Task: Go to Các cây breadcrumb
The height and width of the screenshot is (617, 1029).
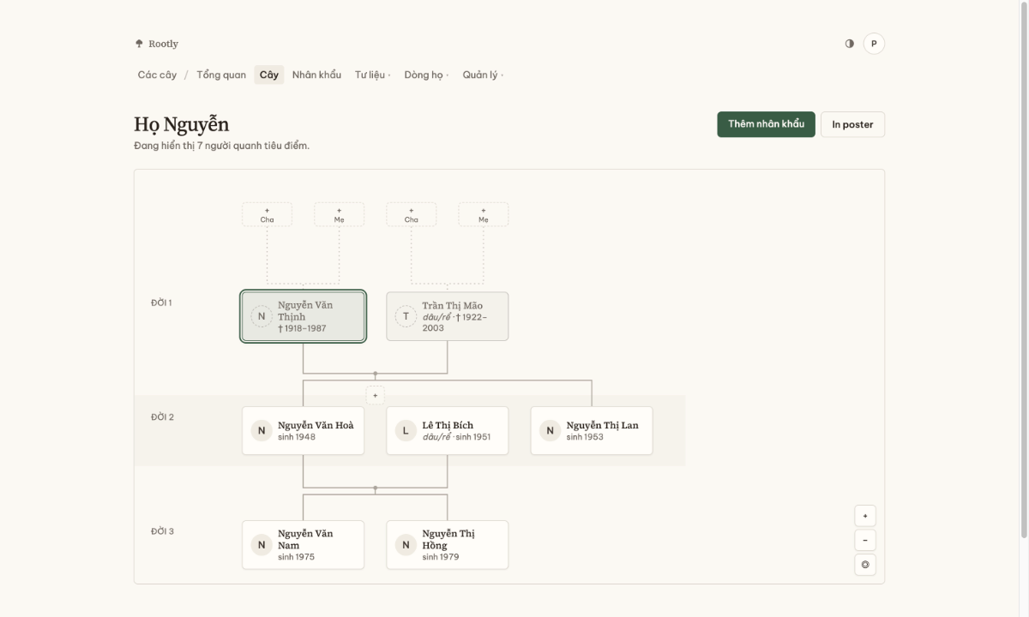Action: pyautogui.click(x=157, y=75)
